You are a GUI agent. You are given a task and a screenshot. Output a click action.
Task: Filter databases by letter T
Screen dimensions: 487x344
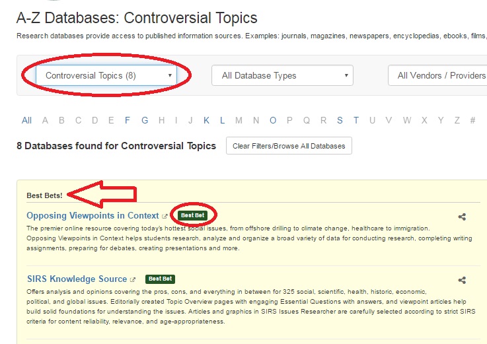[356, 120]
